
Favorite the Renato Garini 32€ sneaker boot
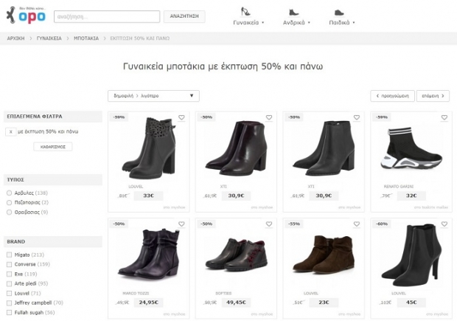pos(444,117)
